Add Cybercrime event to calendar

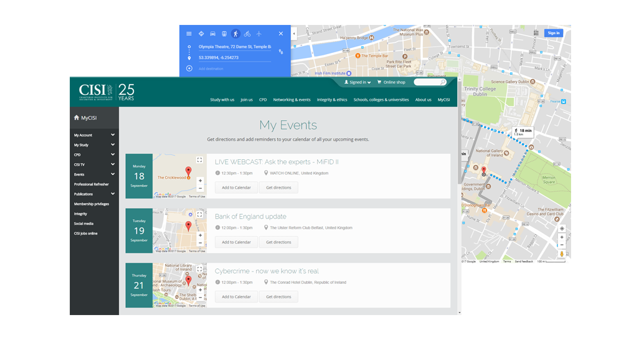click(236, 297)
